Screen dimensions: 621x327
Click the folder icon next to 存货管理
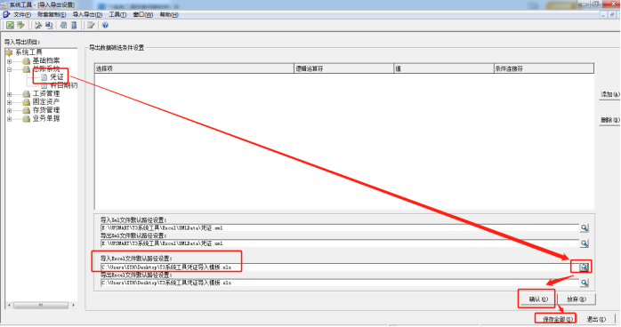point(26,111)
